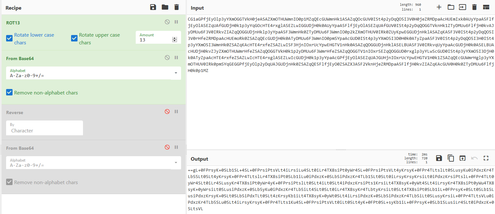
Task: Copy raw output to clipboard
Action: [x=451, y=158]
